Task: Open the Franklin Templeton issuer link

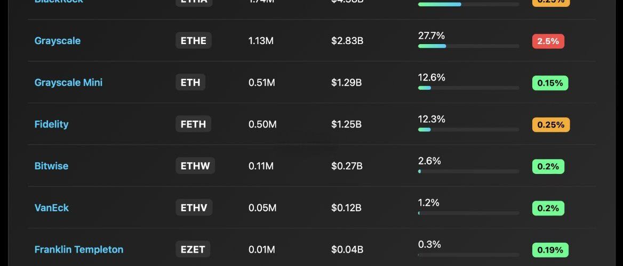Action: pos(79,250)
